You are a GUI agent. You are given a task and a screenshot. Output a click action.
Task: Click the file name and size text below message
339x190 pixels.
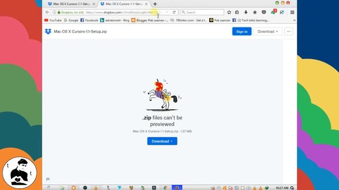(162, 131)
